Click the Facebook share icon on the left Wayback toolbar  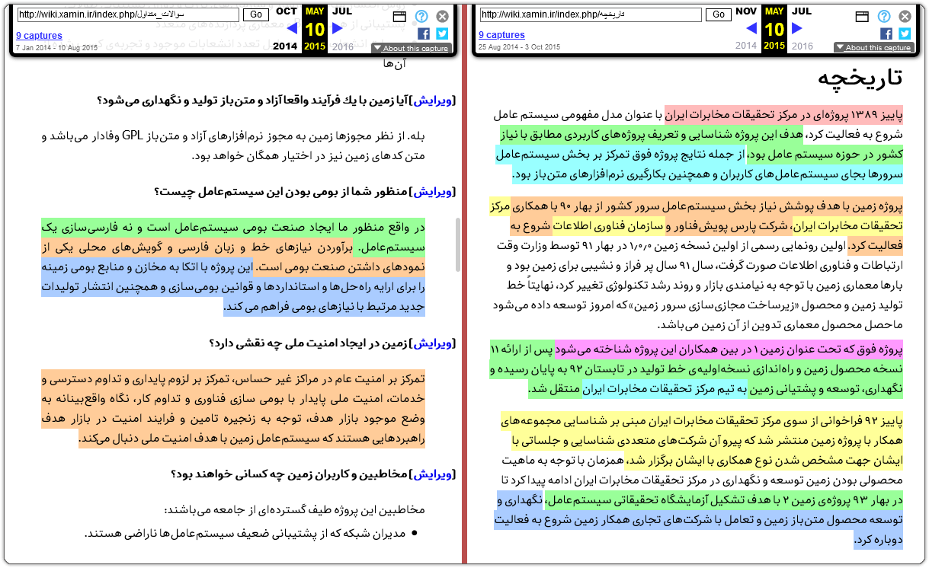click(x=425, y=34)
